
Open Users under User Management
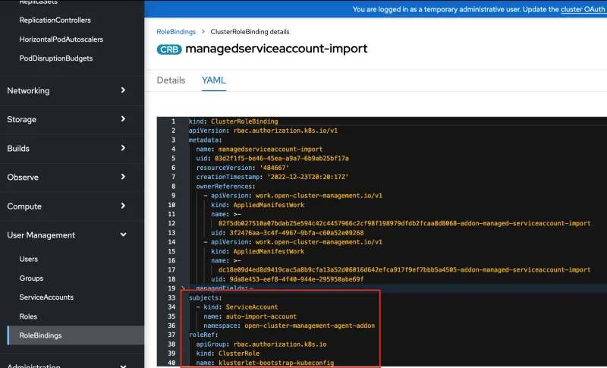[29, 259]
